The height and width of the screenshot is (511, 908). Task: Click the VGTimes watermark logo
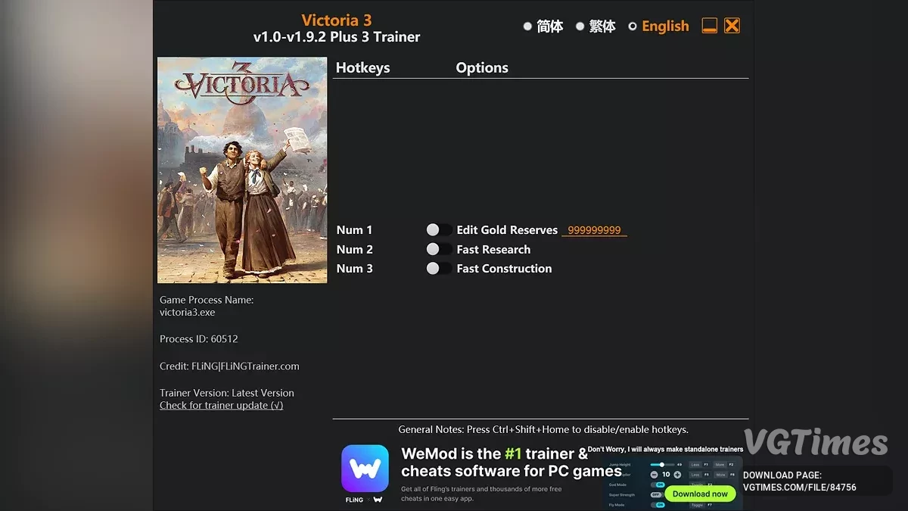816,442
